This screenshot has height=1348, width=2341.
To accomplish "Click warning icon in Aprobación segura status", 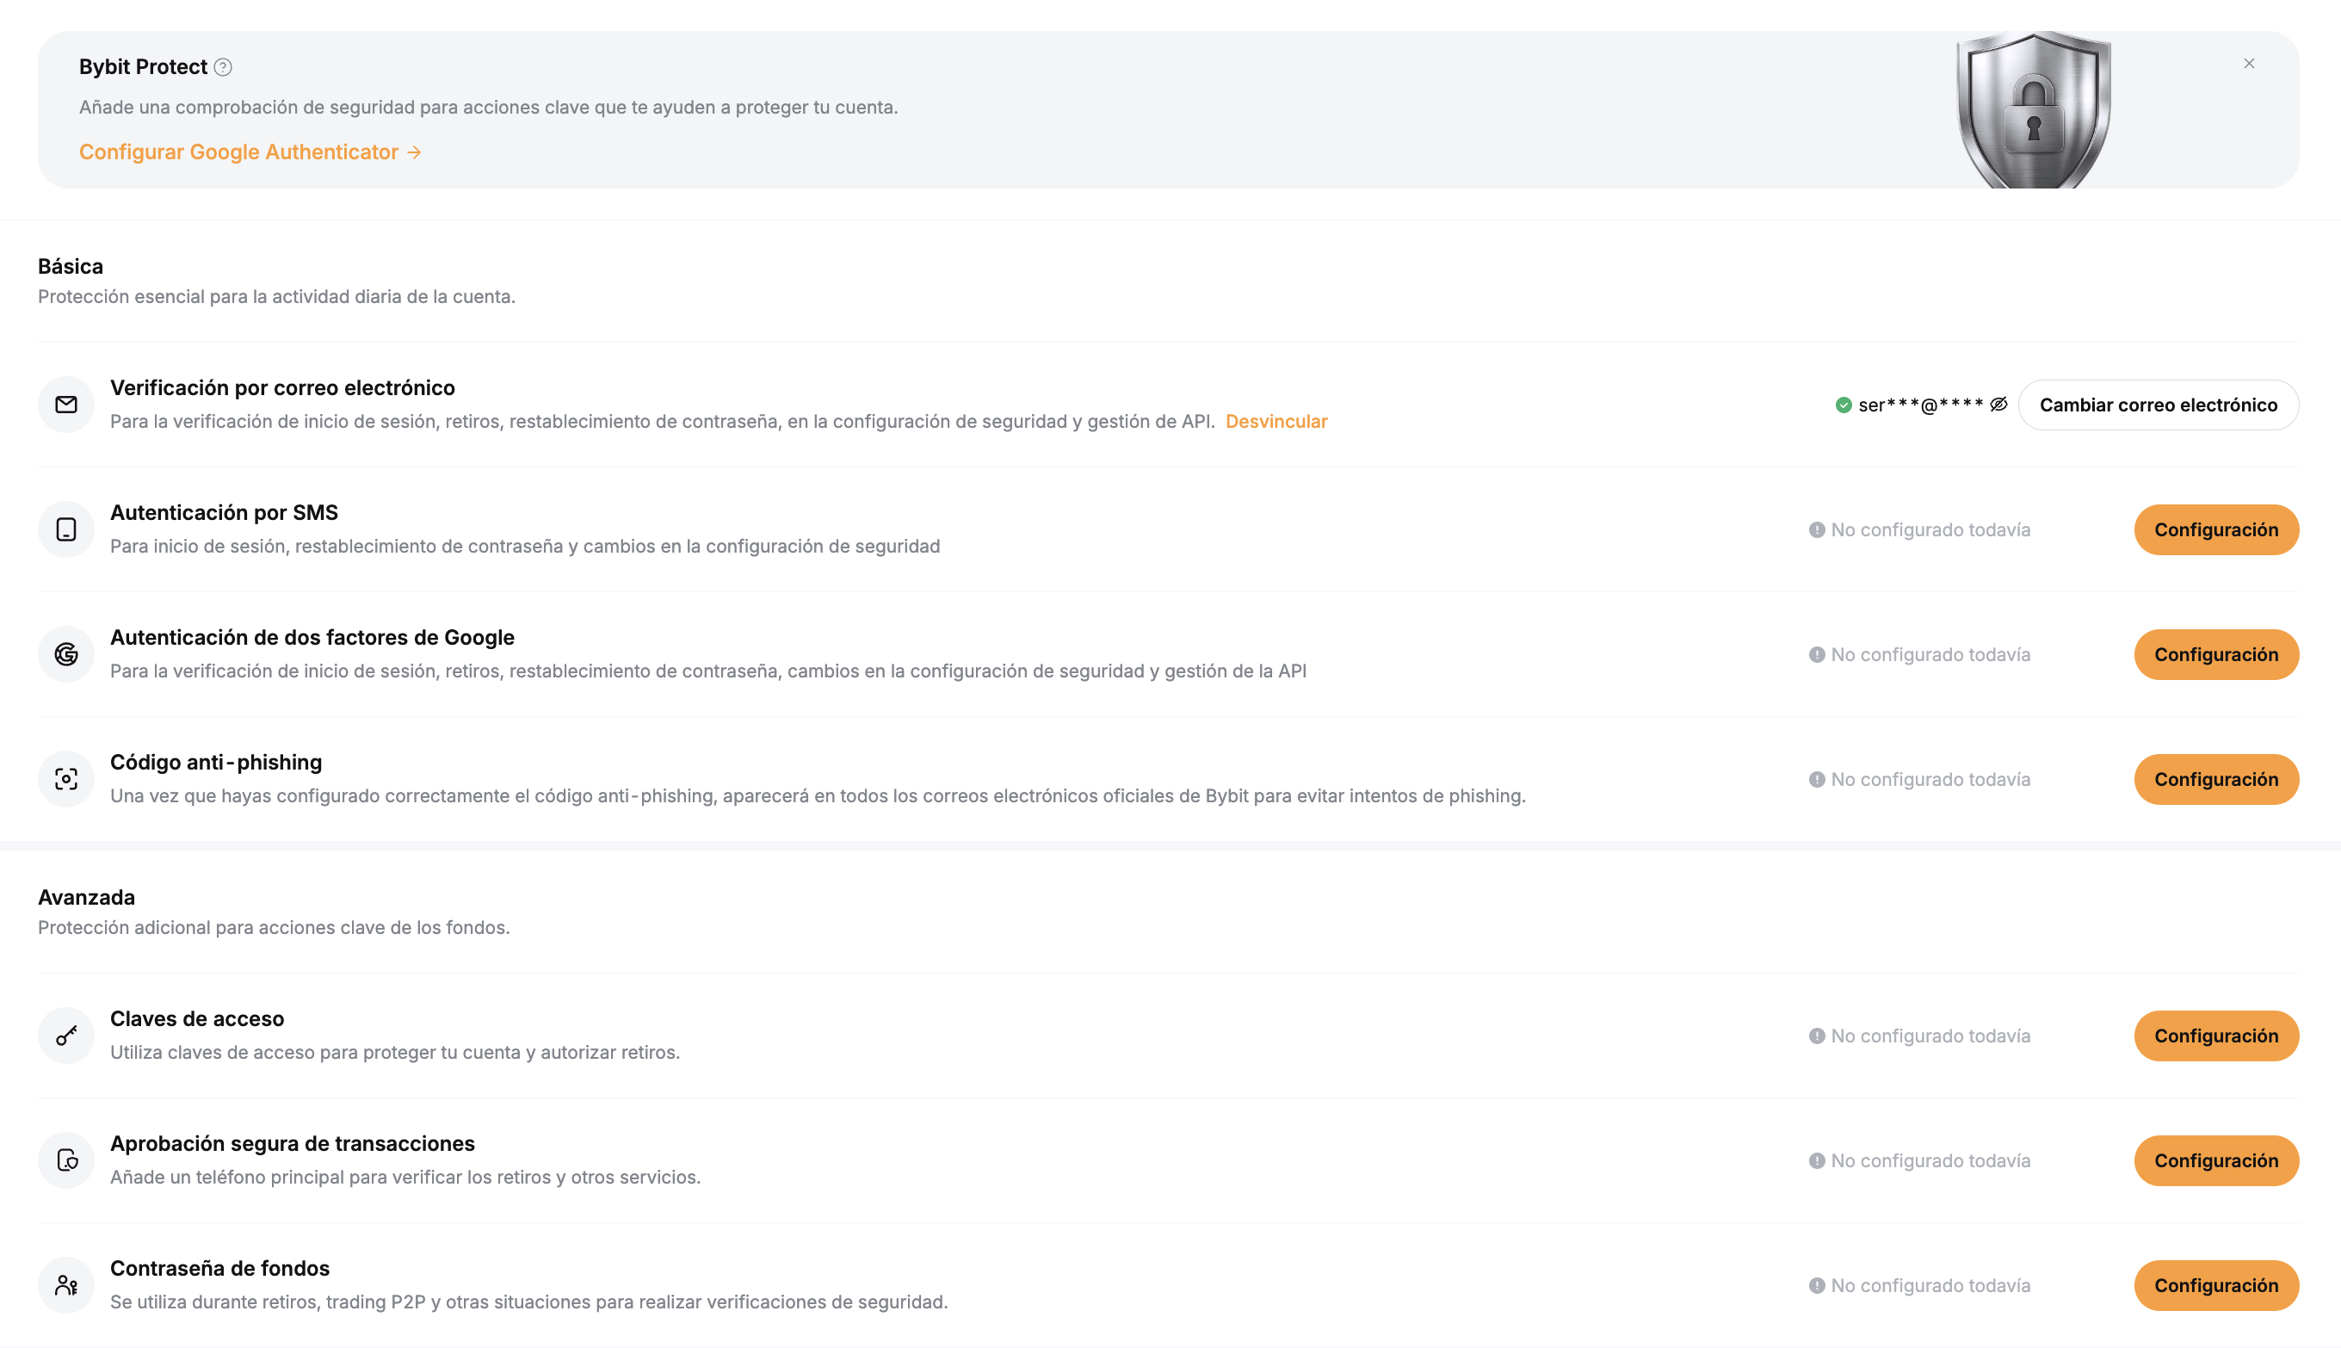I will (1817, 1161).
